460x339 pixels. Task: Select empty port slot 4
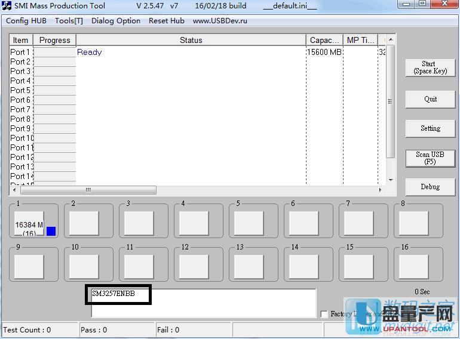[x=194, y=223]
